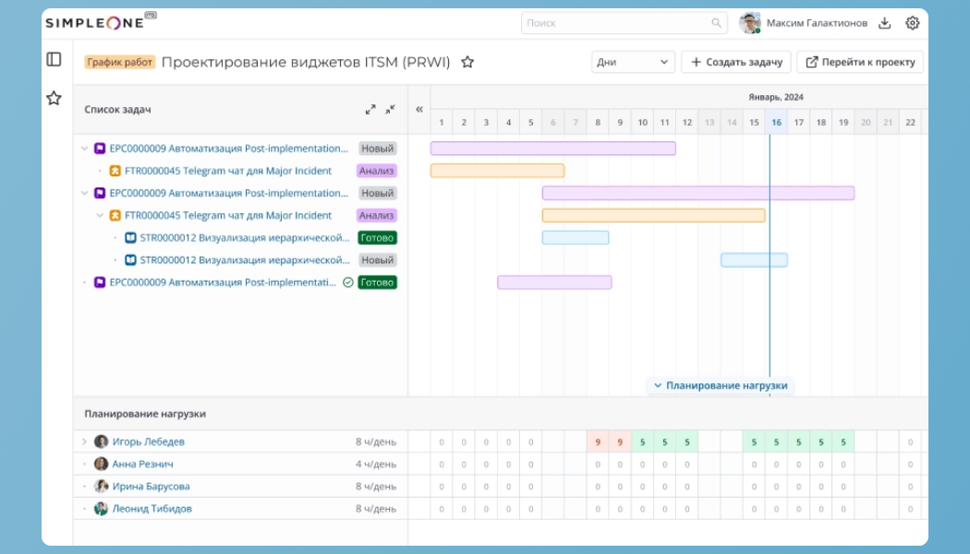The width and height of the screenshot is (970, 554).
Task: Collapse all tasks in task list
Action: [391, 110]
